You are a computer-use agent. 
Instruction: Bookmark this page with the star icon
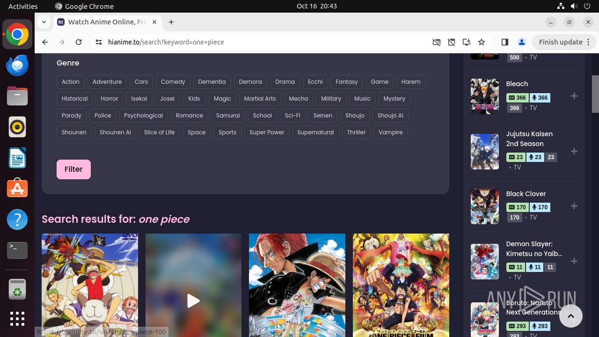coord(482,42)
